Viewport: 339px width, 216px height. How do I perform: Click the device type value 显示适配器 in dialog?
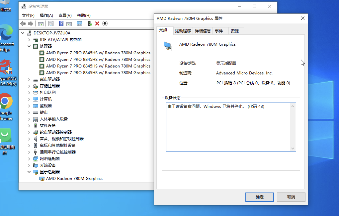click(226, 63)
